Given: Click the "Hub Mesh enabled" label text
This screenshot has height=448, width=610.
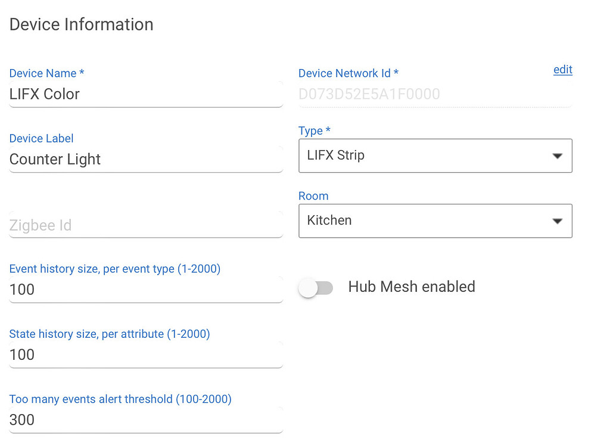Looking at the screenshot, I should [412, 287].
